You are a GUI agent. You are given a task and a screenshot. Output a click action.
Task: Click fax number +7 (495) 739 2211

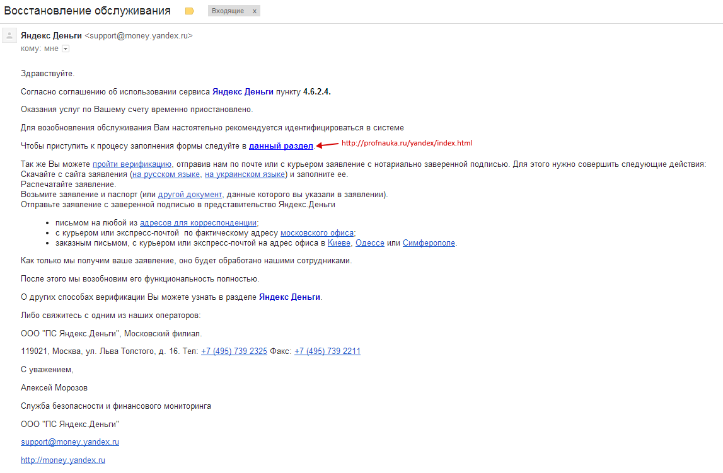click(x=327, y=351)
